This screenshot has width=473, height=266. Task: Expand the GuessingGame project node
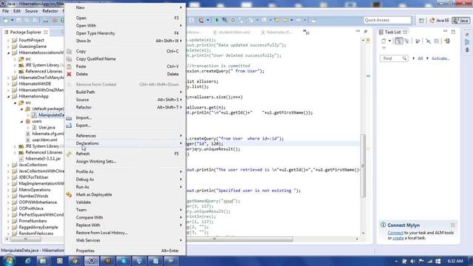8,47
